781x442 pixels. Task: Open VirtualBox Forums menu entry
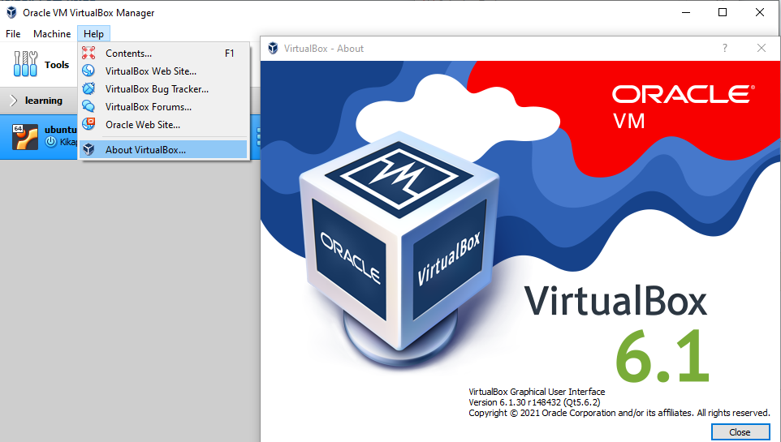click(x=163, y=107)
